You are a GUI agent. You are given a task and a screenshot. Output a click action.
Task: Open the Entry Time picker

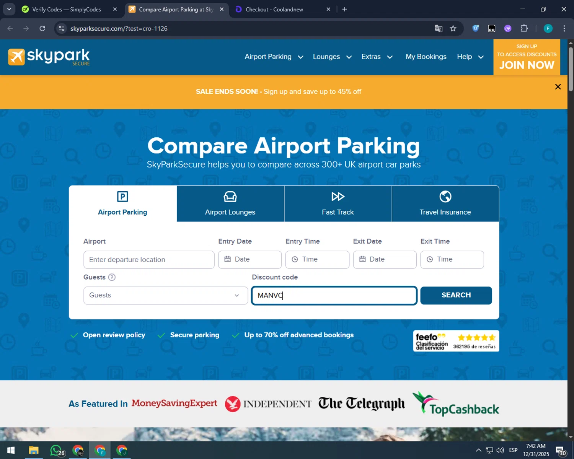(x=317, y=260)
